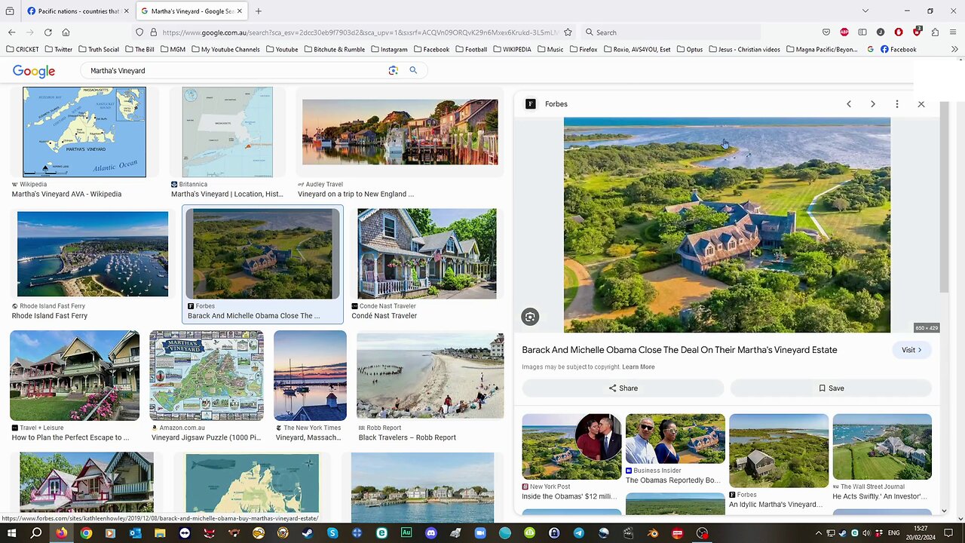Viewport: 965px width, 543px height.
Task: Click the Visit button for the Forbes article
Action: click(911, 350)
